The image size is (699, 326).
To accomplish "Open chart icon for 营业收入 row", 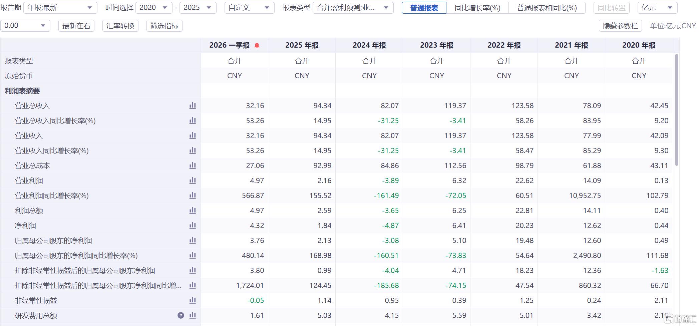I will (193, 136).
